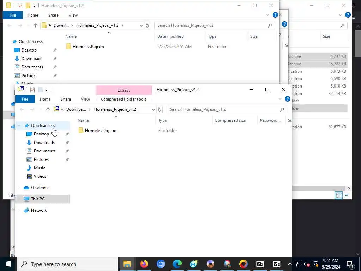361x271 pixels.
Task: Focus search box in top Explorer window
Action: (215, 25)
